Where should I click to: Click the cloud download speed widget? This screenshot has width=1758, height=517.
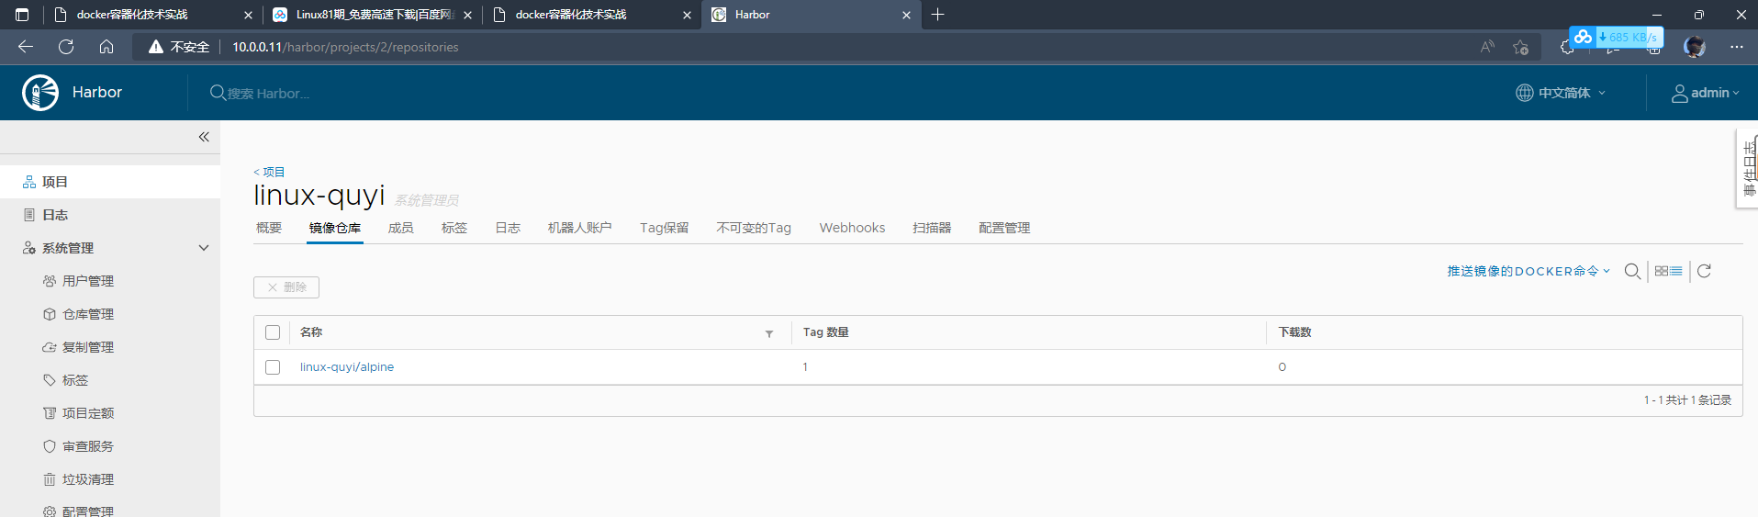point(1616,37)
